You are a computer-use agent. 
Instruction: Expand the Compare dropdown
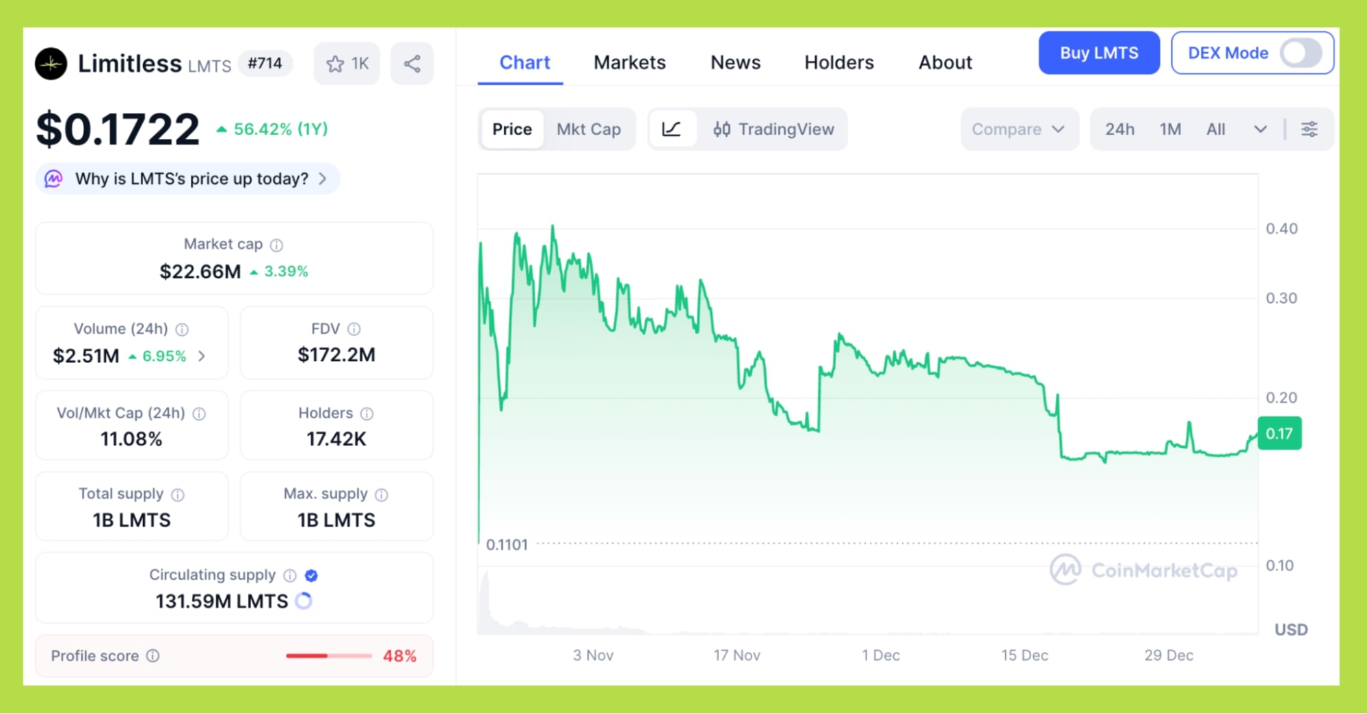tap(1018, 129)
